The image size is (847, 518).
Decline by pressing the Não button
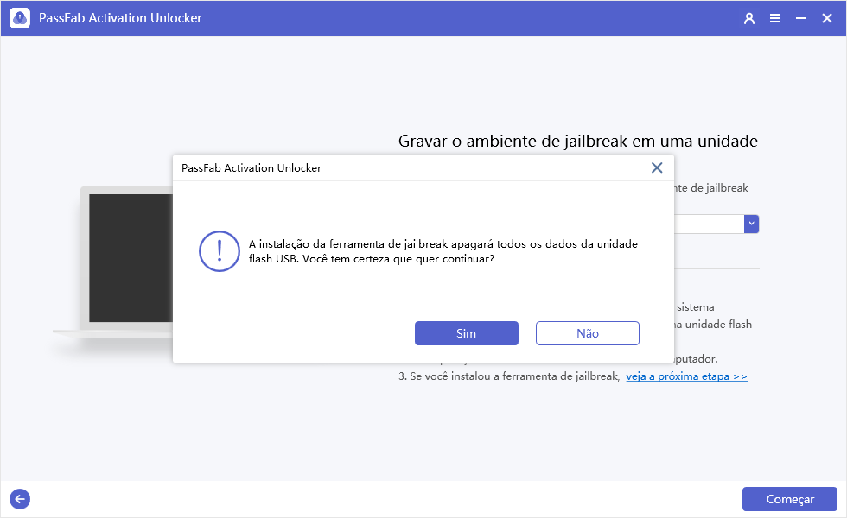(x=587, y=333)
